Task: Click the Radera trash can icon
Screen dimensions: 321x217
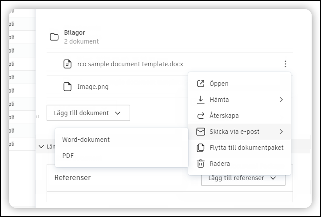Action: 201,164
